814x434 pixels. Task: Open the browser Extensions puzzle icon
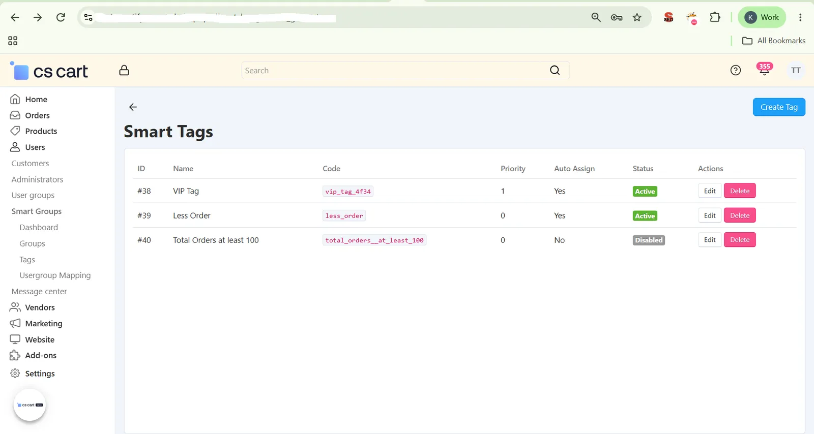(715, 17)
